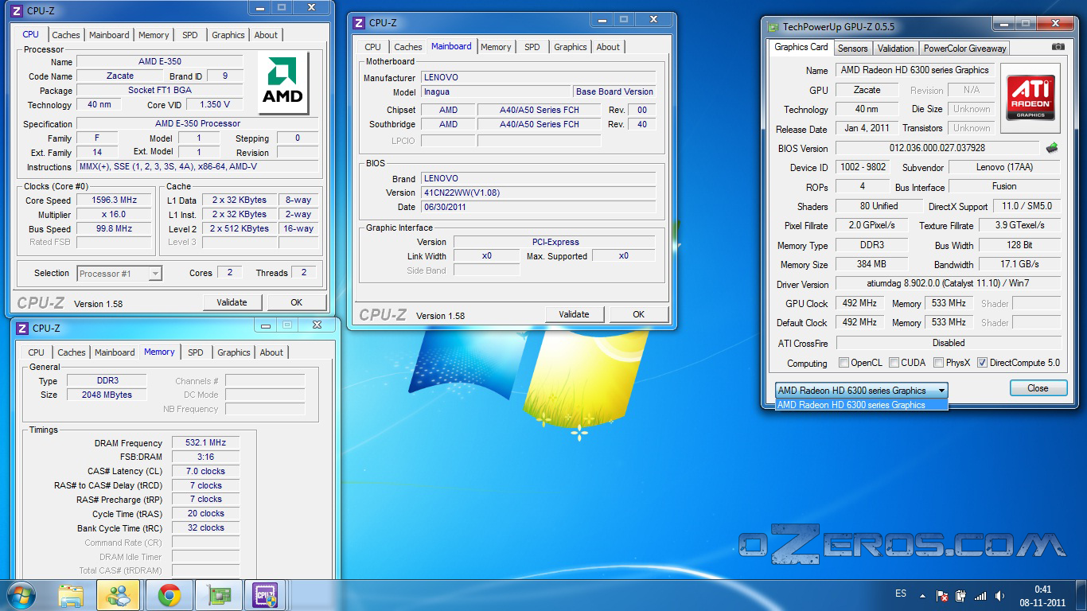Open the Processor #1 selection dropdown
Viewport: 1087px width, 611px height.
pyautogui.click(x=119, y=274)
